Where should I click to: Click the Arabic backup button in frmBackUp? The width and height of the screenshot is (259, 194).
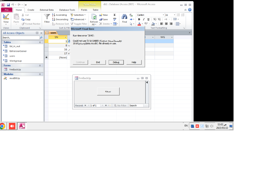coord(108,91)
